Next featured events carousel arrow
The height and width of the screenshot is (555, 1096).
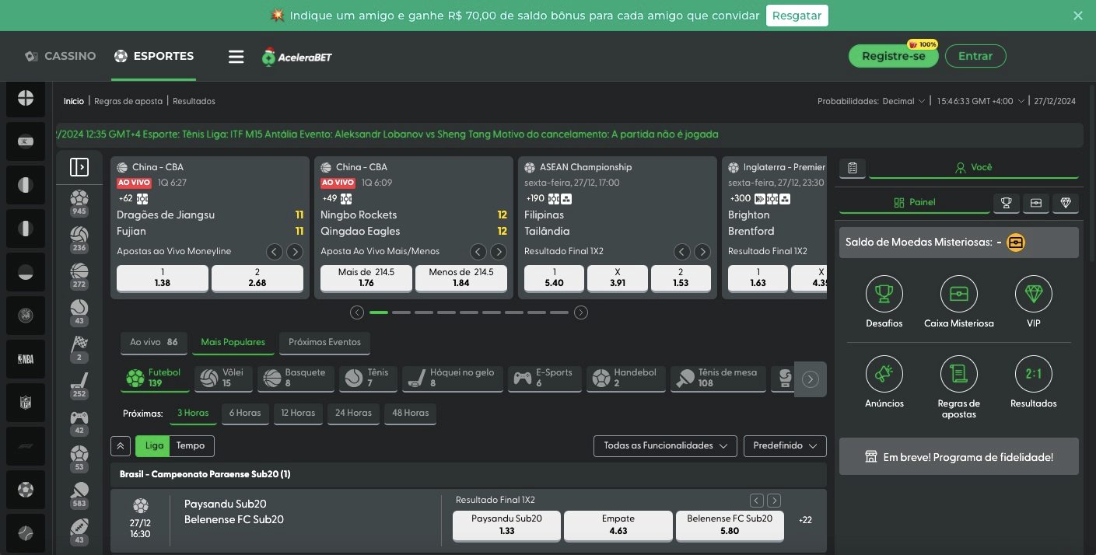pyautogui.click(x=580, y=312)
